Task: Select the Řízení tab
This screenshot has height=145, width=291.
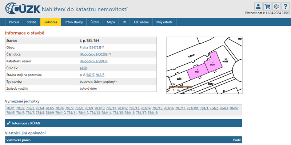Action: [x=95, y=22]
